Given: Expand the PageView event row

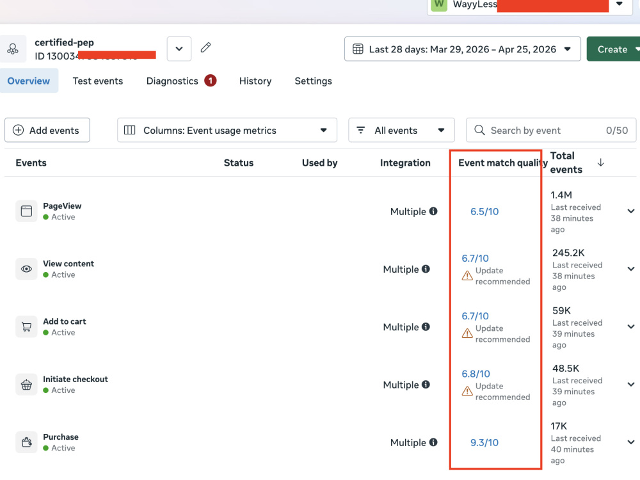Looking at the screenshot, I should tap(631, 211).
